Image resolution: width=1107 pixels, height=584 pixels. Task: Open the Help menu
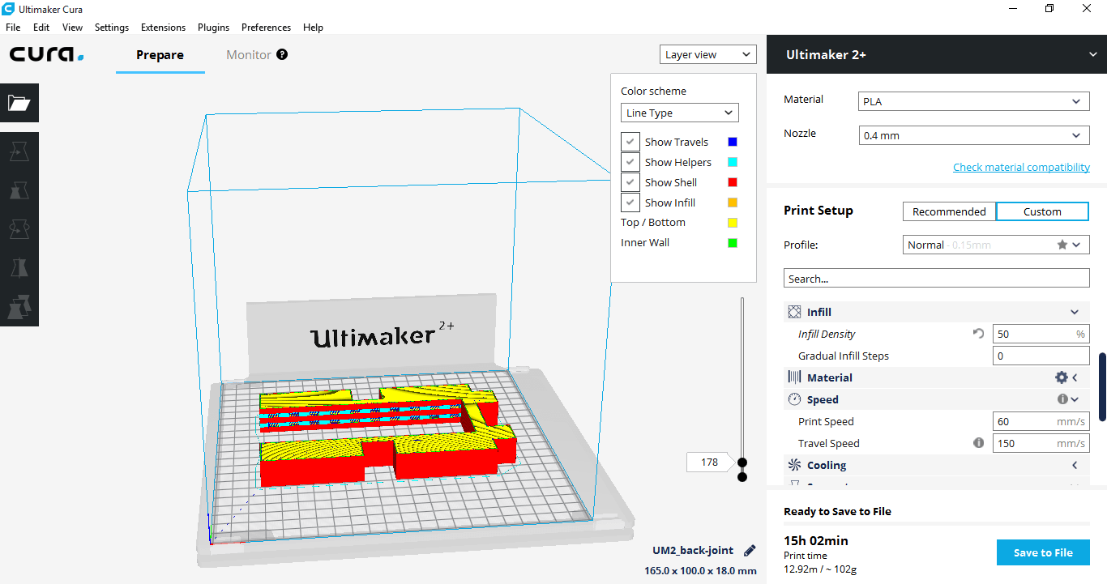(313, 27)
